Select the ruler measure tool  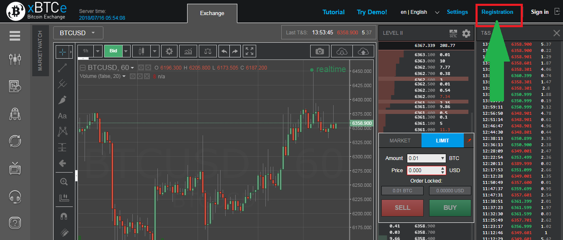tap(64, 198)
